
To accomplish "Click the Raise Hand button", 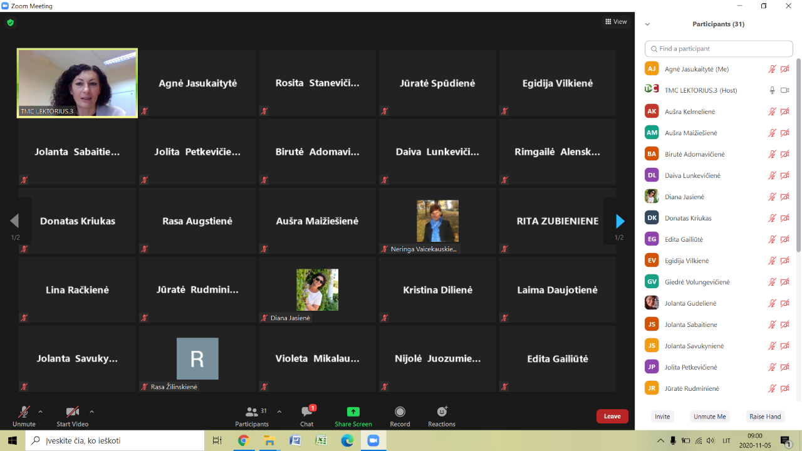I will [765, 417].
